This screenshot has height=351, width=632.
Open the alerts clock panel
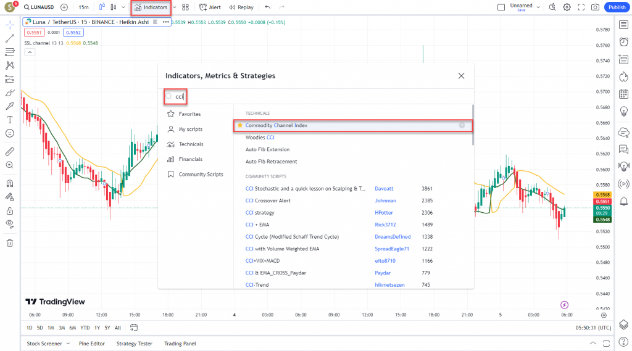pyautogui.click(x=623, y=42)
